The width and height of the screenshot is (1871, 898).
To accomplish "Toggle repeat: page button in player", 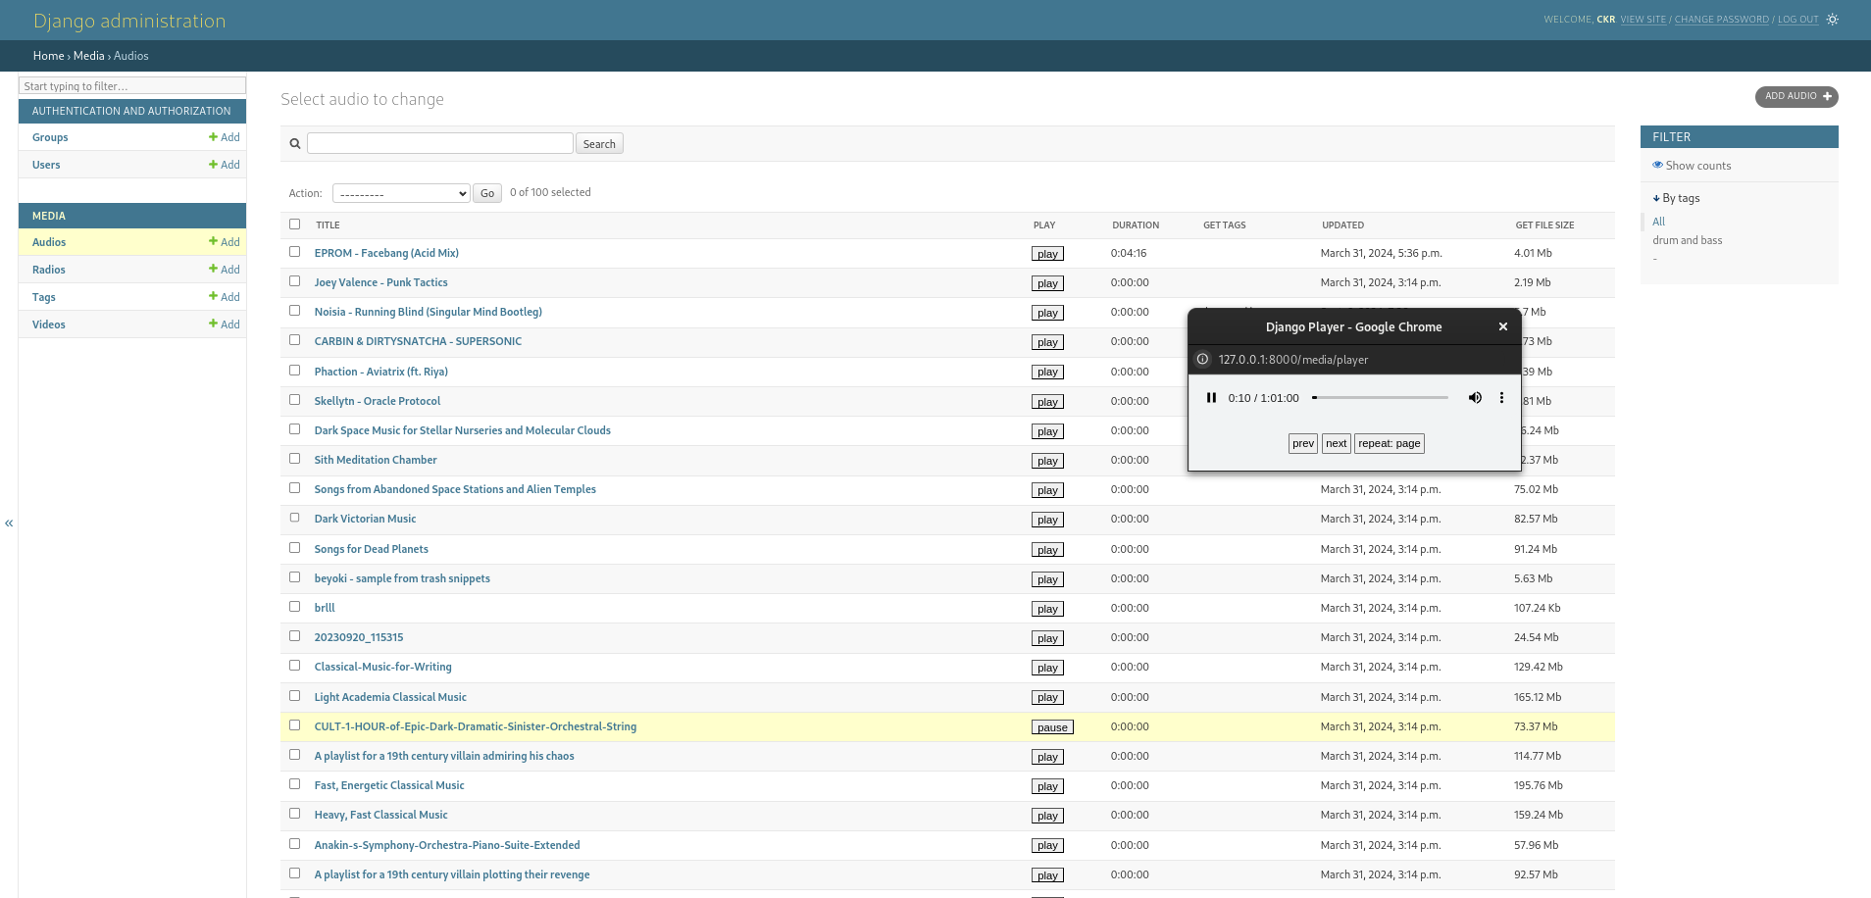I will click(x=1389, y=443).
